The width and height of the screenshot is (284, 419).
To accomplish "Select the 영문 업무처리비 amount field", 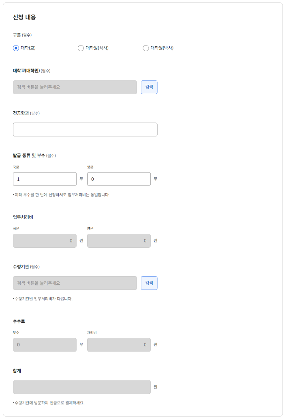I will 119,241.
